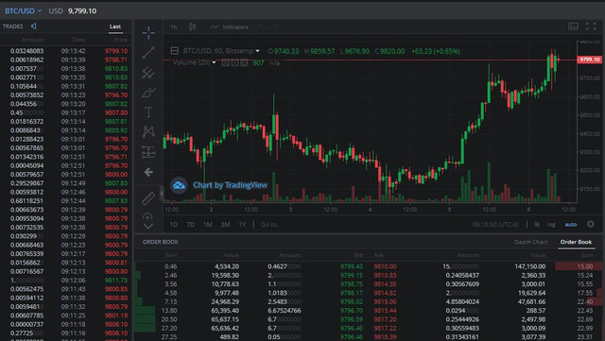Set chart range to 1M

click(208, 224)
